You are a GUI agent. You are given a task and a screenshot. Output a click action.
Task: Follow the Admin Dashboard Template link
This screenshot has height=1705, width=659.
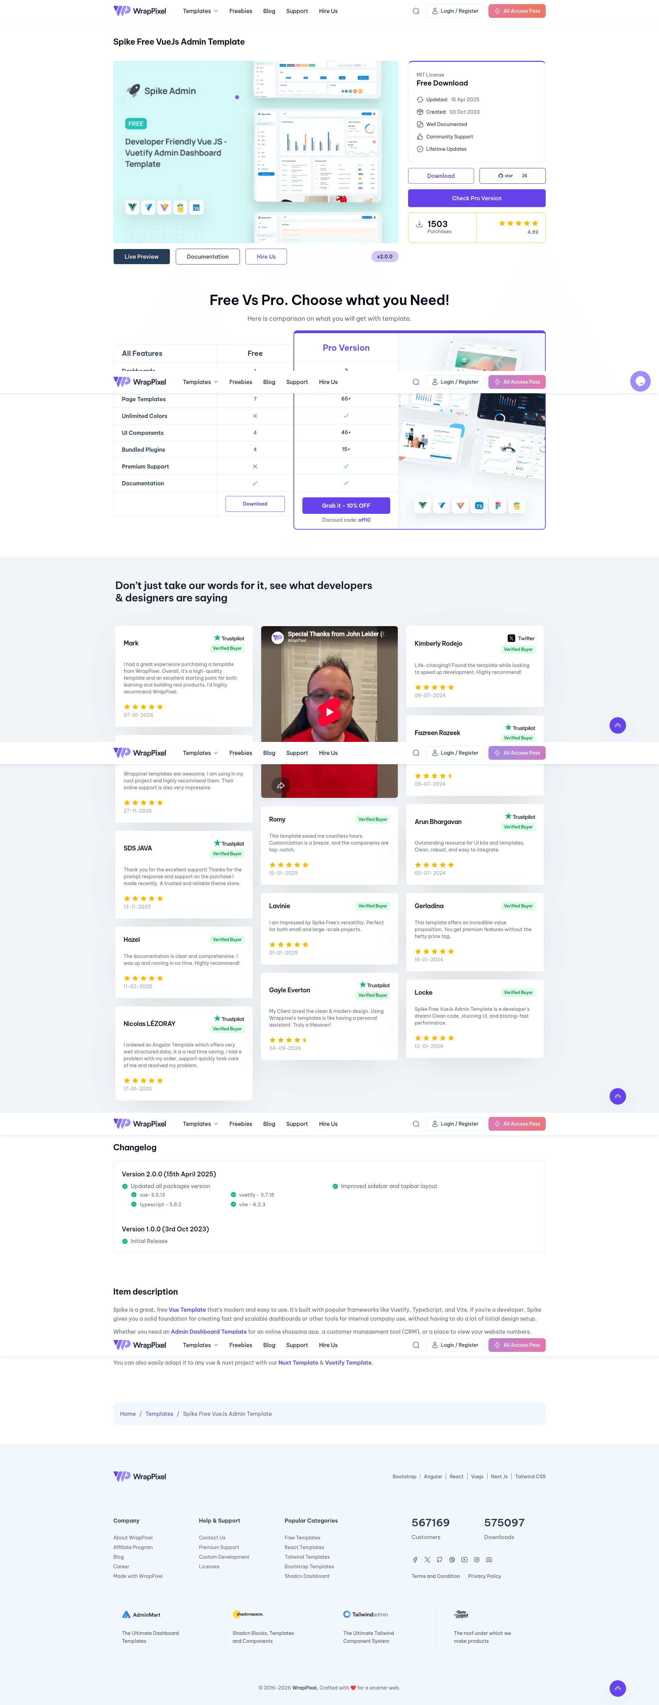point(208,1332)
